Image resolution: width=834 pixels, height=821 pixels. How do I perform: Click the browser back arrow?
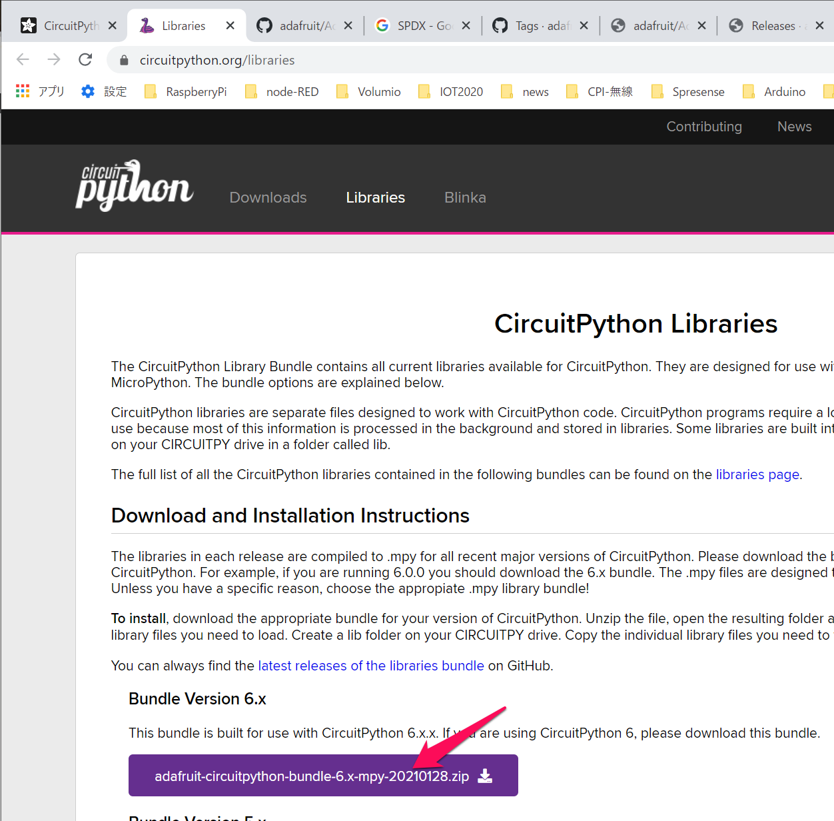[x=22, y=59]
